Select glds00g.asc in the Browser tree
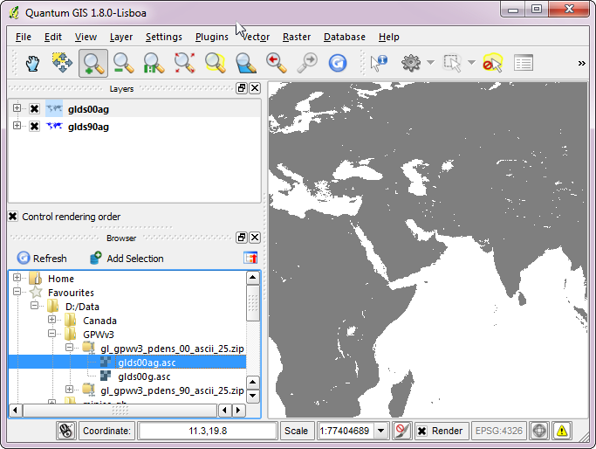 (x=144, y=376)
